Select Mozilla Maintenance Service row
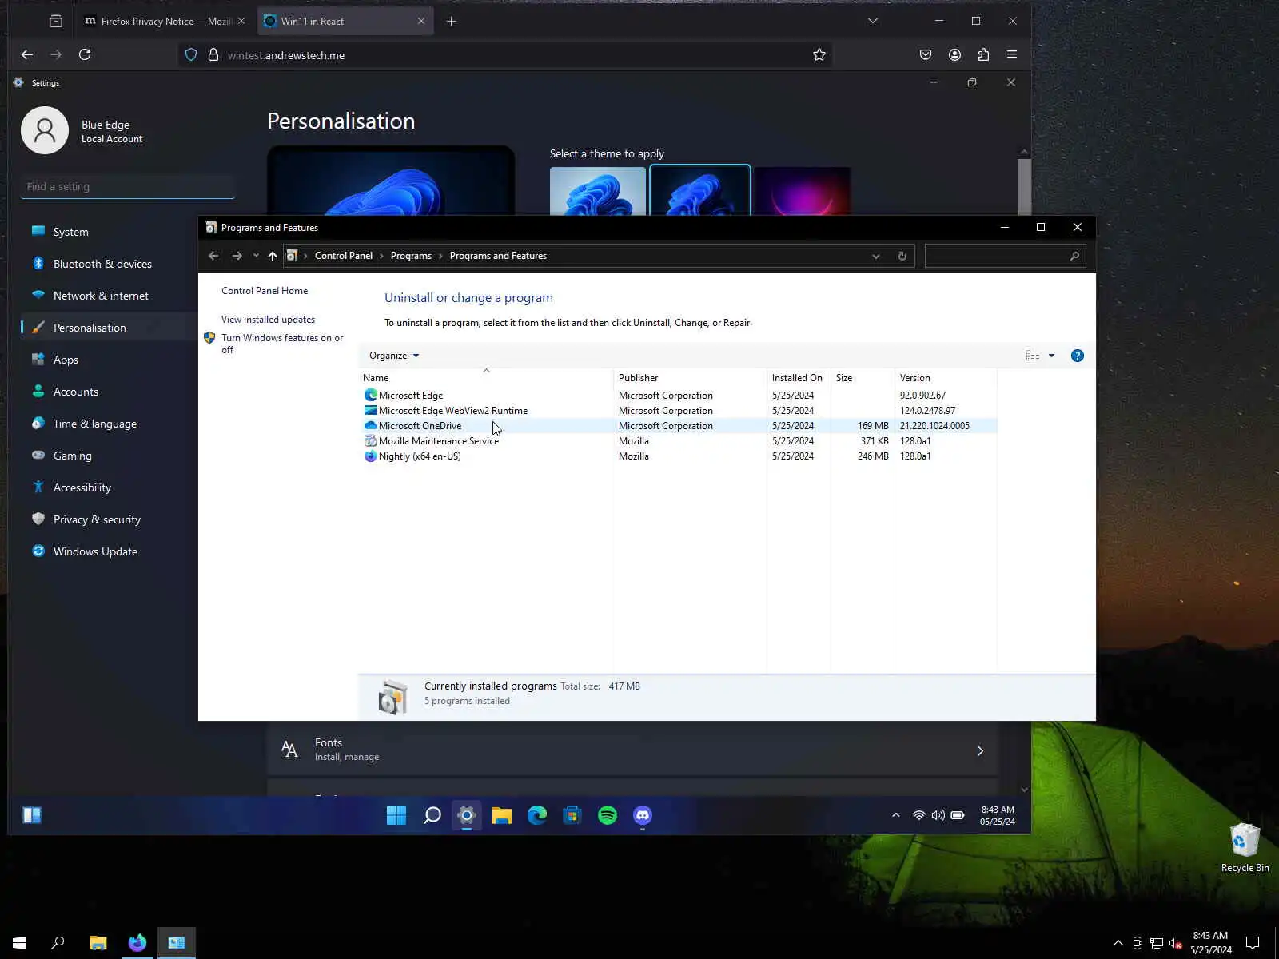This screenshot has width=1279, height=959. click(x=678, y=441)
